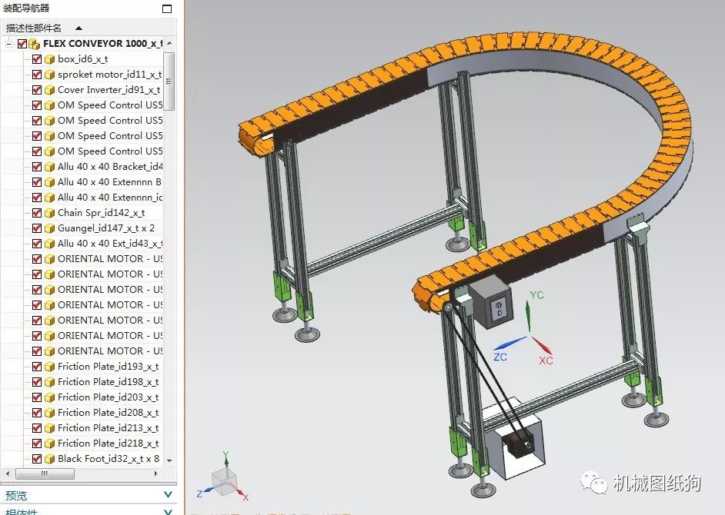The width and height of the screenshot is (725, 515).
Task: Click the Friction Plate_id193_x_t part icon
Action: pyautogui.click(x=49, y=367)
